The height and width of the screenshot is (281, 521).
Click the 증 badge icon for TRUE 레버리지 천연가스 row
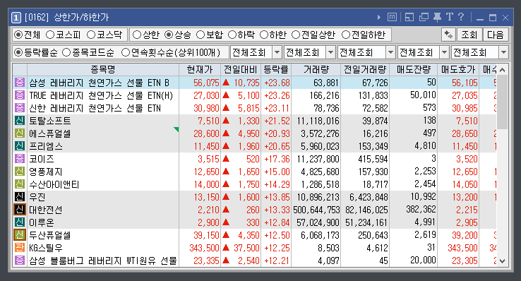[x=20, y=95]
